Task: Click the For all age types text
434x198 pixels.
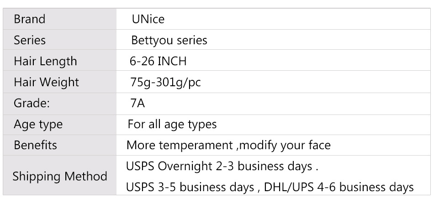Action: pos(172,124)
